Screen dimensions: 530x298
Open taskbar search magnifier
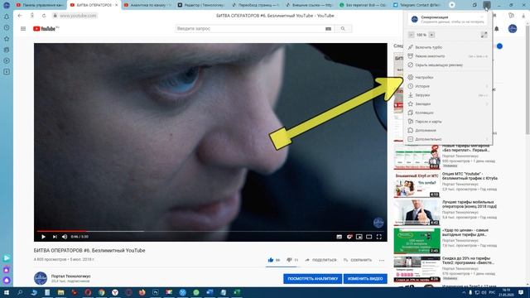[20, 292]
